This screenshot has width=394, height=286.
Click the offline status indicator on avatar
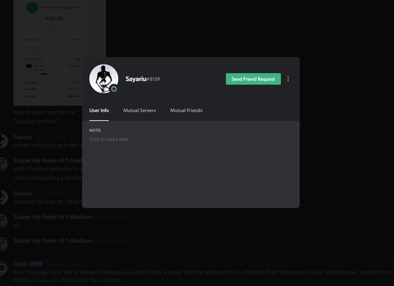(x=114, y=89)
